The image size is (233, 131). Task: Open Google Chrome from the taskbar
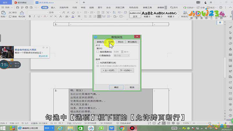click(122, 128)
